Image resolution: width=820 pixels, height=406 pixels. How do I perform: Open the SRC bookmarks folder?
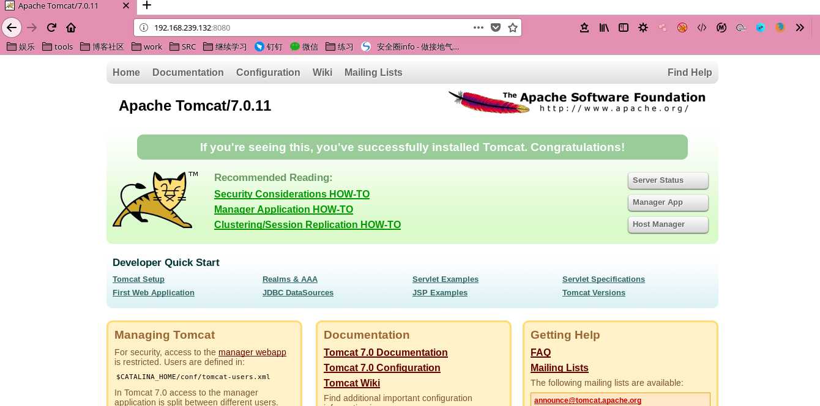click(182, 46)
